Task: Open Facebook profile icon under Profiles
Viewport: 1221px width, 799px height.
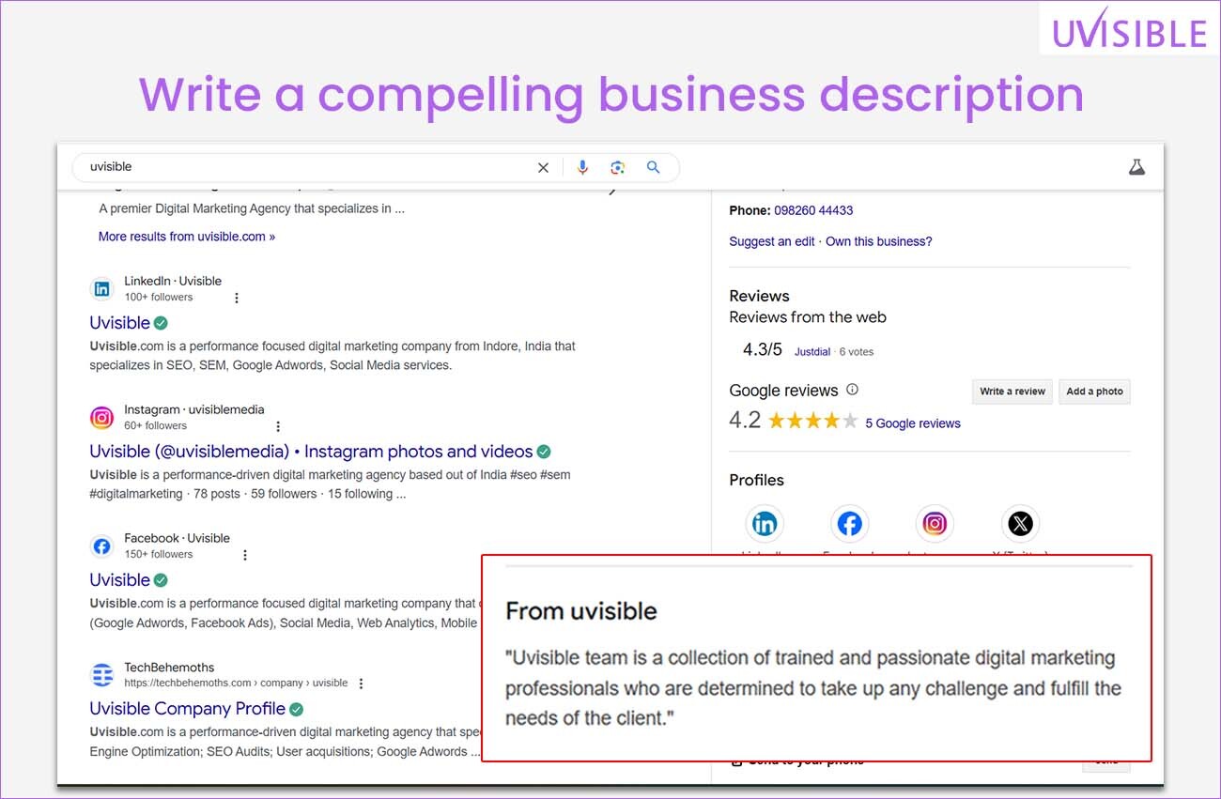Action: (849, 524)
